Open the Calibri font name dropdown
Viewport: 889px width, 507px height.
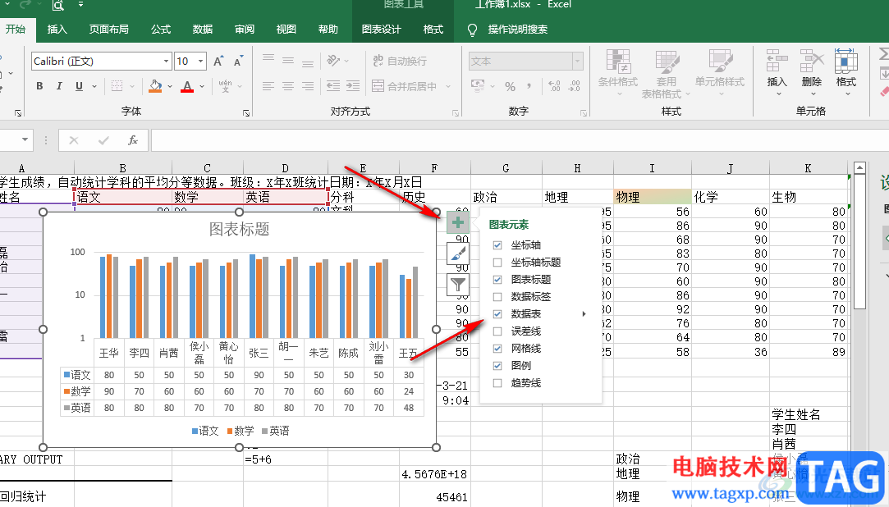tap(167, 62)
